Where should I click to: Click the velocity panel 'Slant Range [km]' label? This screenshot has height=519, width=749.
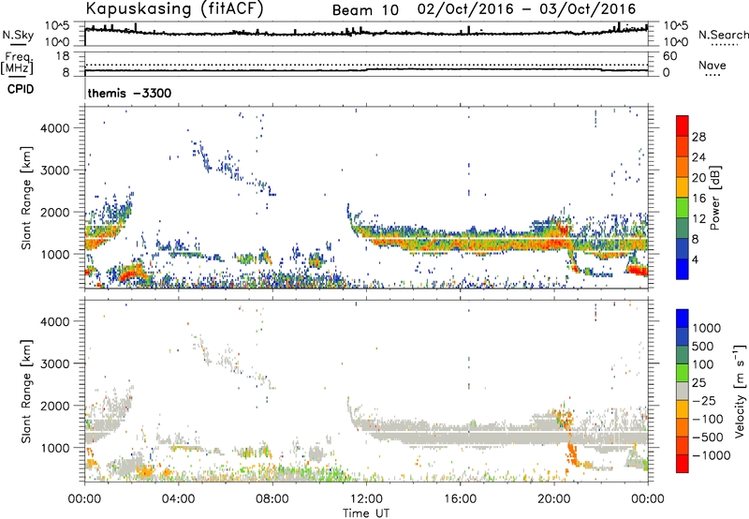26,391
